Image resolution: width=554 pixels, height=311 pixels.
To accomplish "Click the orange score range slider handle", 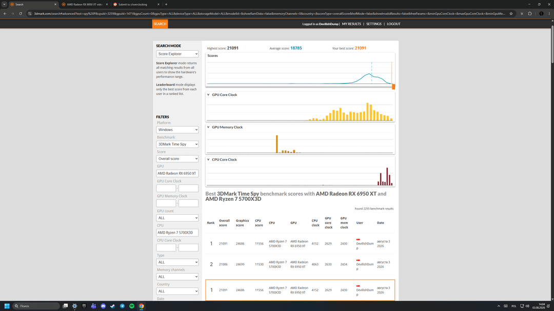I will 393,87.
